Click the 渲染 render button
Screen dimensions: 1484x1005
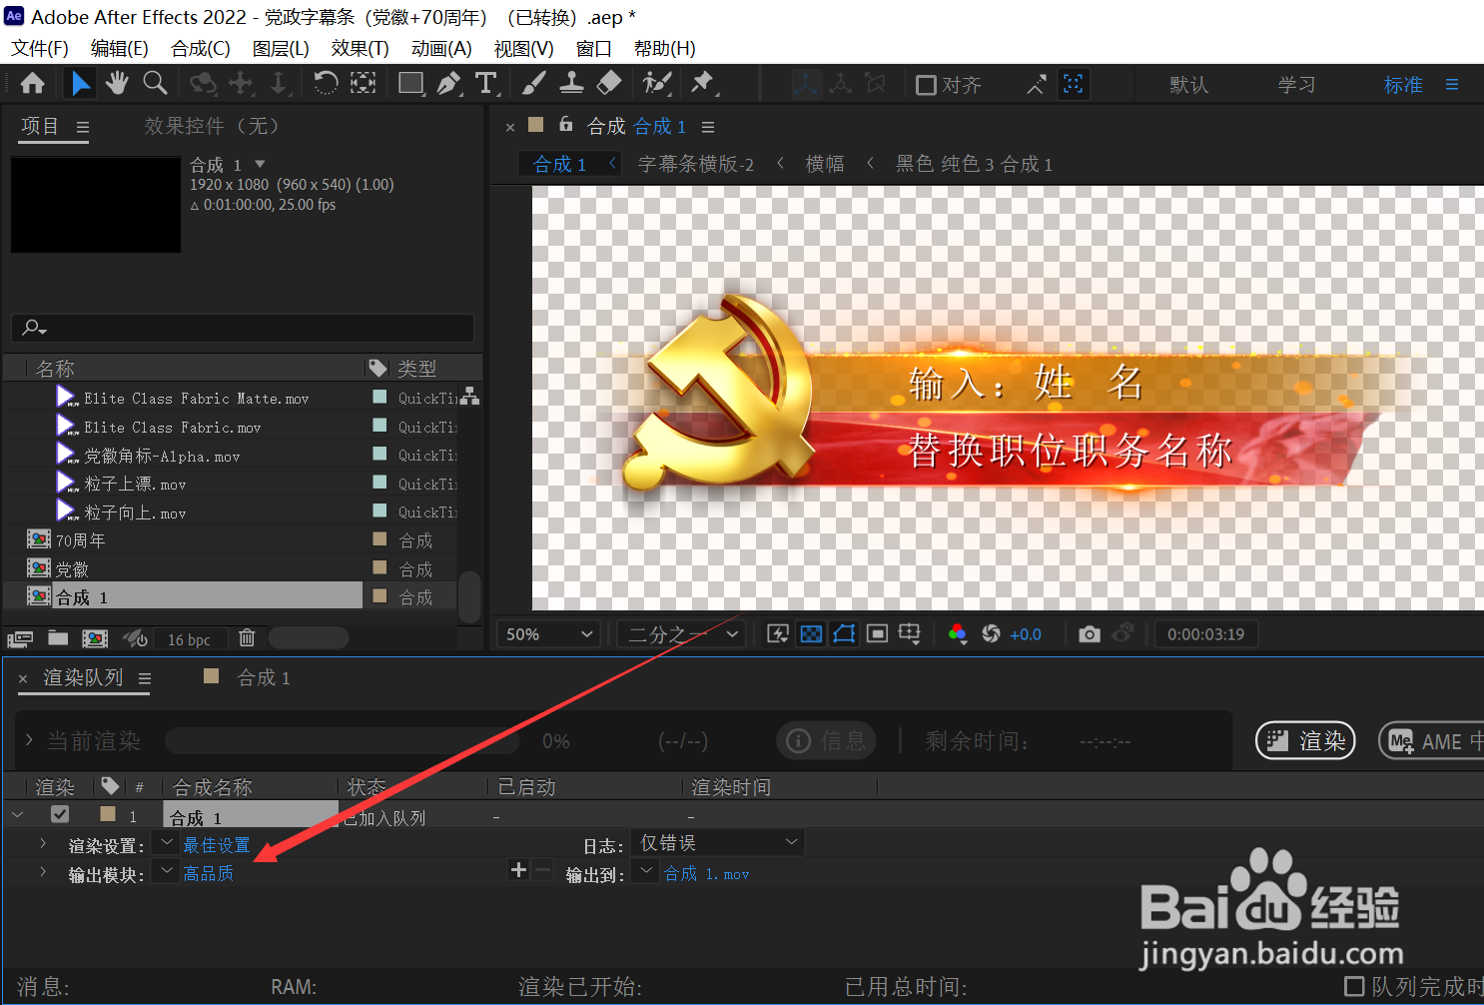pyautogui.click(x=1305, y=740)
